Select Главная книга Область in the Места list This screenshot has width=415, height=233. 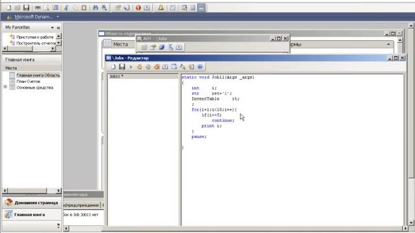click(x=38, y=75)
